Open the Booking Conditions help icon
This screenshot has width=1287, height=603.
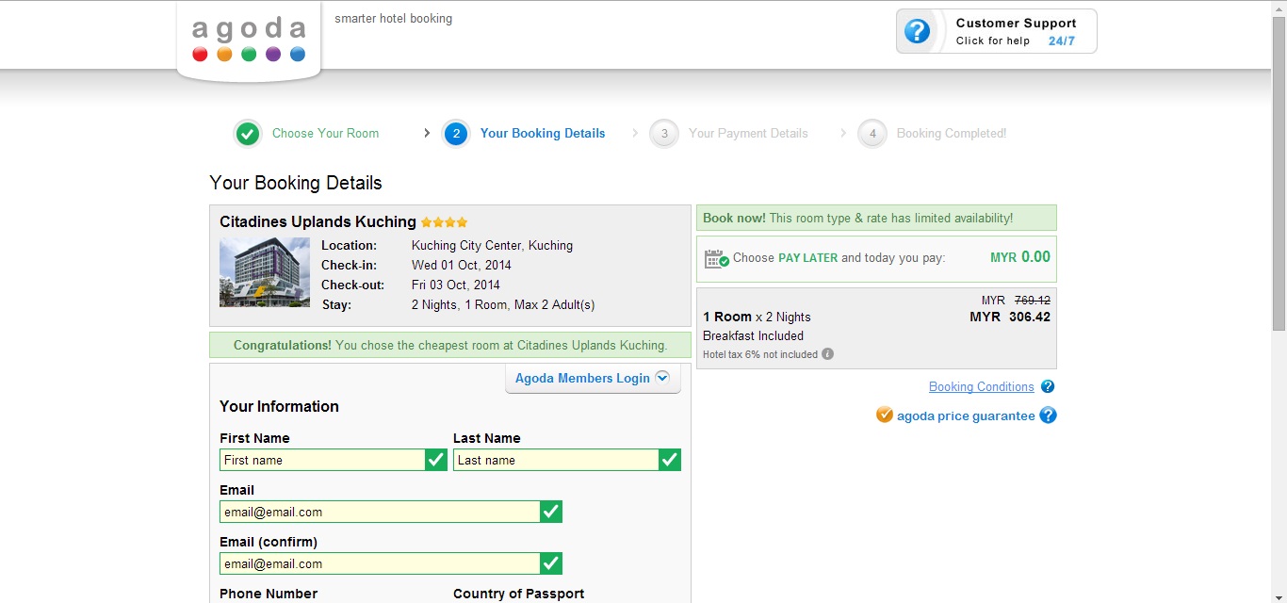pyautogui.click(x=1047, y=386)
